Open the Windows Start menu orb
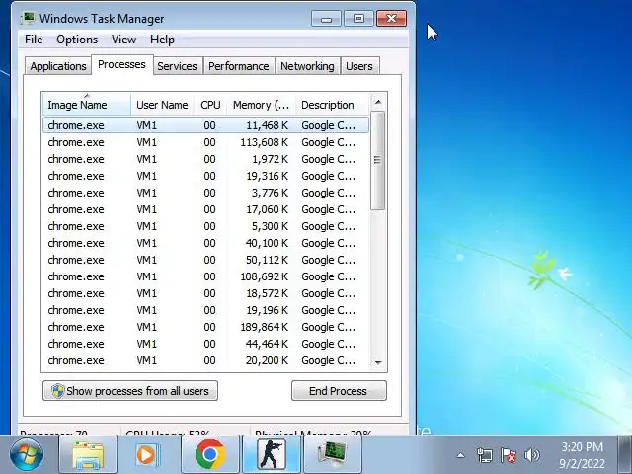This screenshot has height=474, width=632. tap(27, 454)
